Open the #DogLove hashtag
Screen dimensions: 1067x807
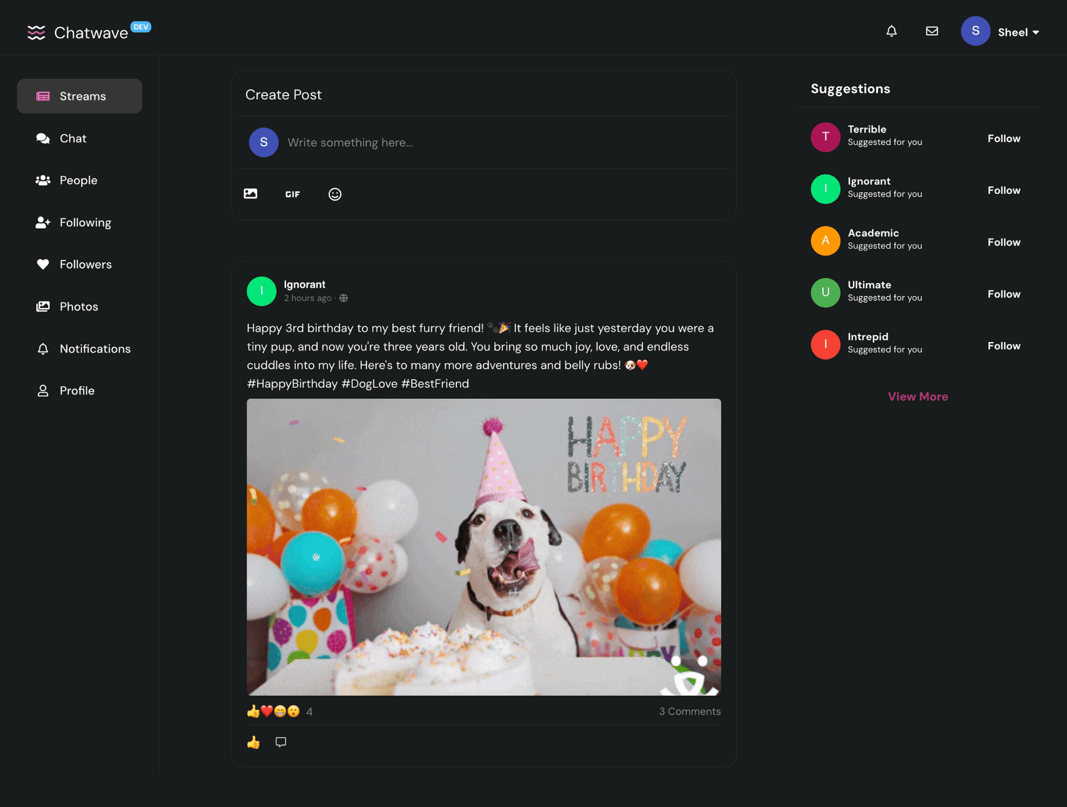370,384
